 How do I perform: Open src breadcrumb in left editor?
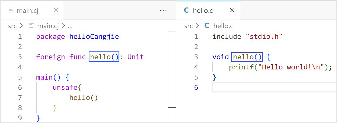point(12,26)
